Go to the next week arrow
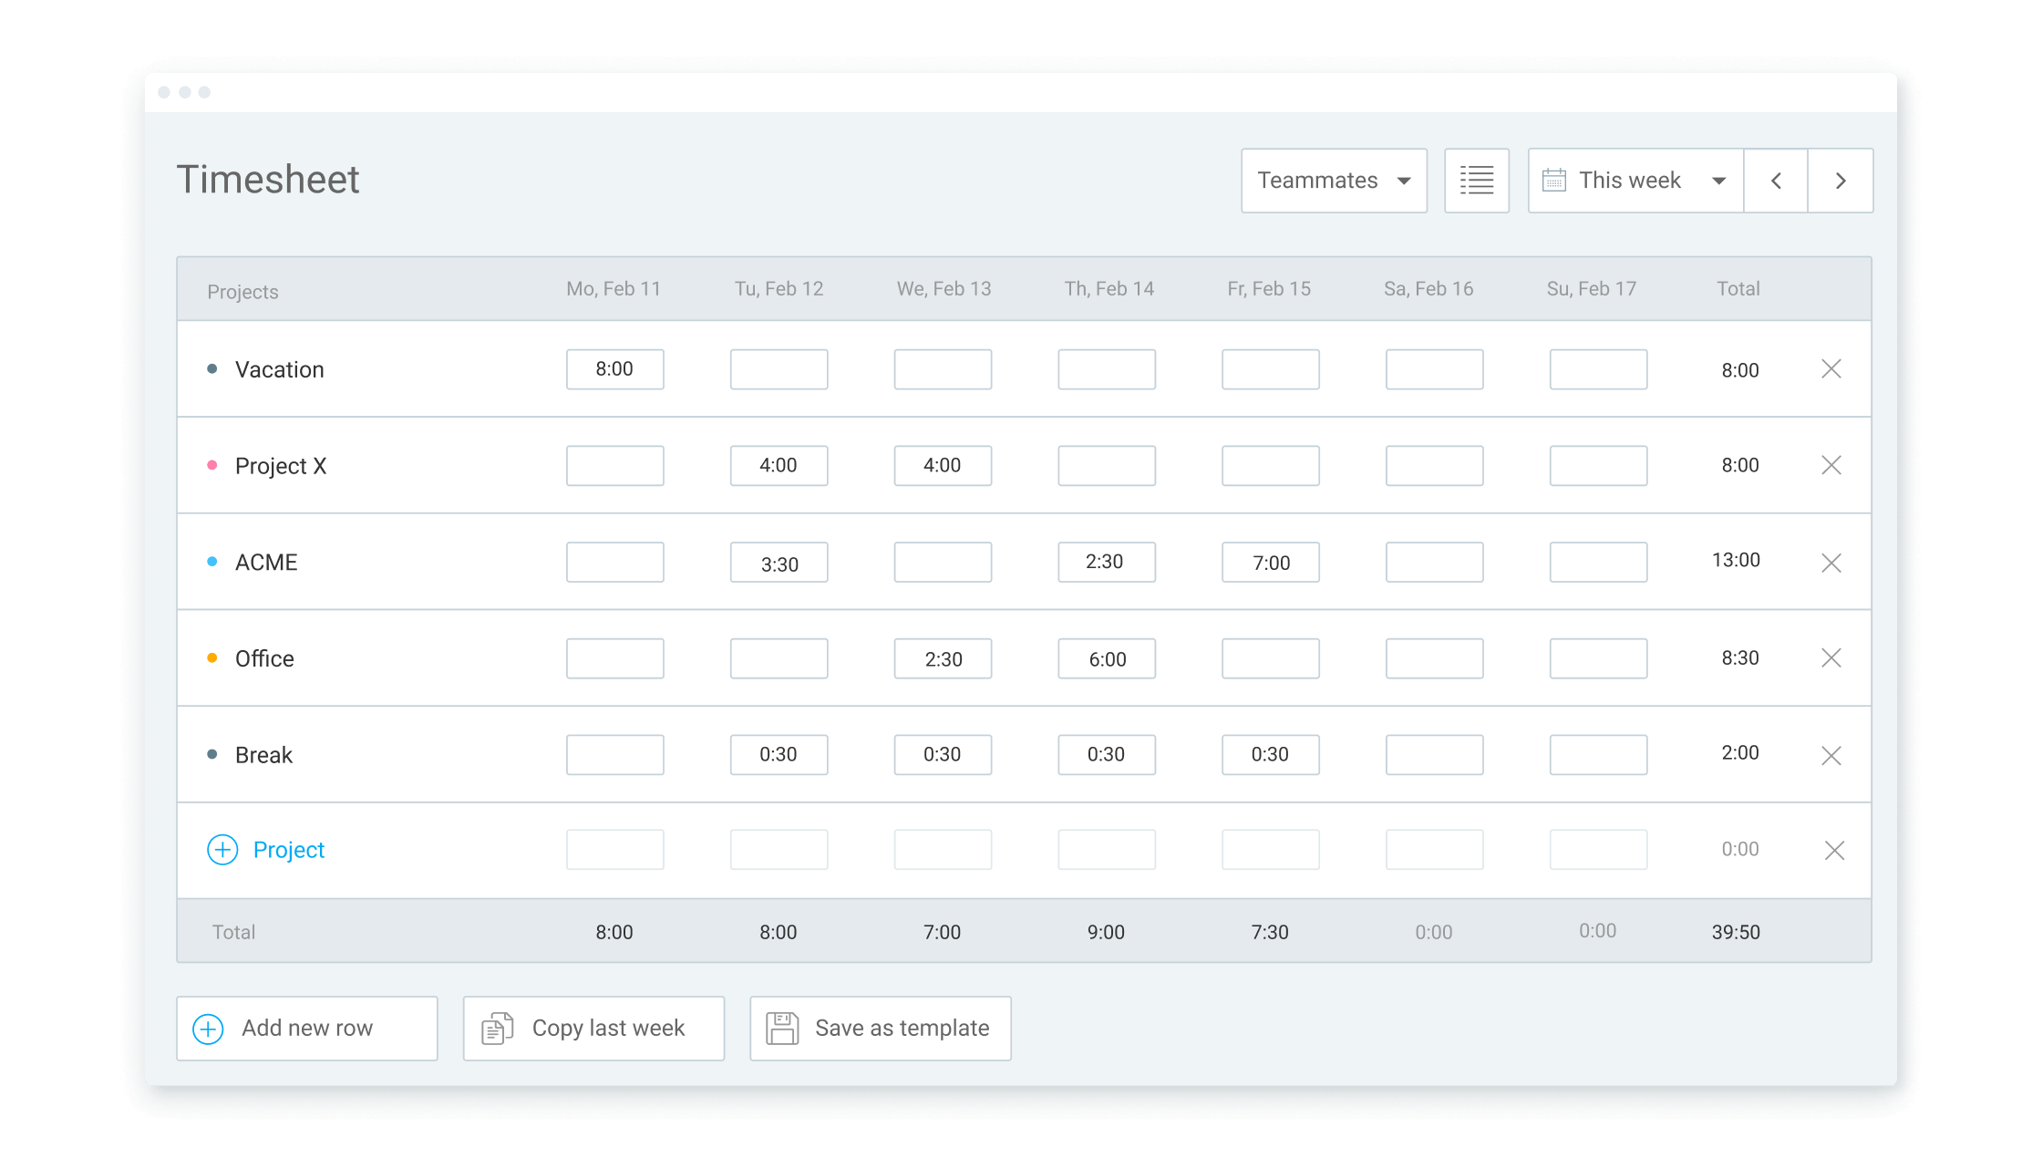Viewport: 2042px width, 1159px height. click(x=1840, y=181)
